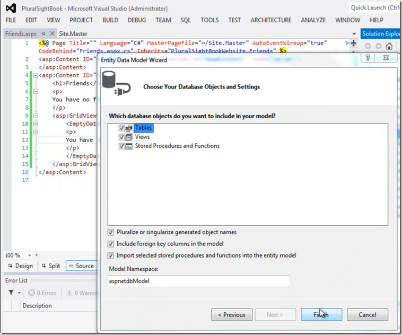Click the Description column header in Error List
Image resolution: width=402 pixels, height=335 pixels.
(x=37, y=305)
